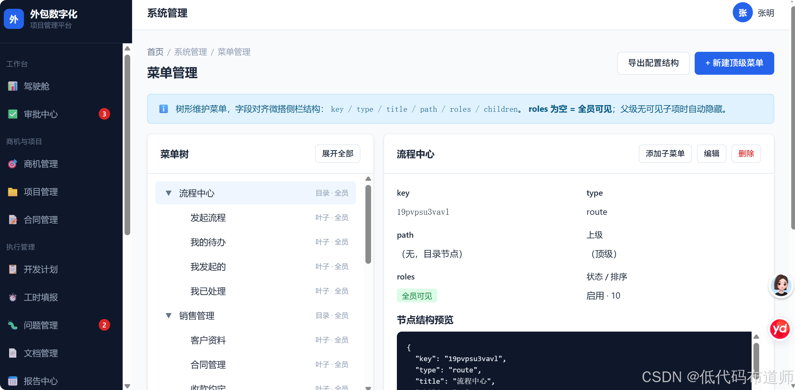This screenshot has height=390, width=795.
Task: Click the 张明 username in the header
Action: [766, 13]
